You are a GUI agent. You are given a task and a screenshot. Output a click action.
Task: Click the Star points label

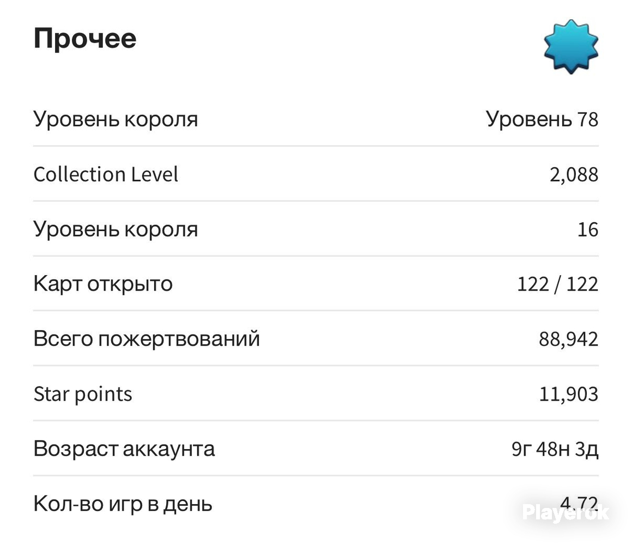[x=83, y=394]
